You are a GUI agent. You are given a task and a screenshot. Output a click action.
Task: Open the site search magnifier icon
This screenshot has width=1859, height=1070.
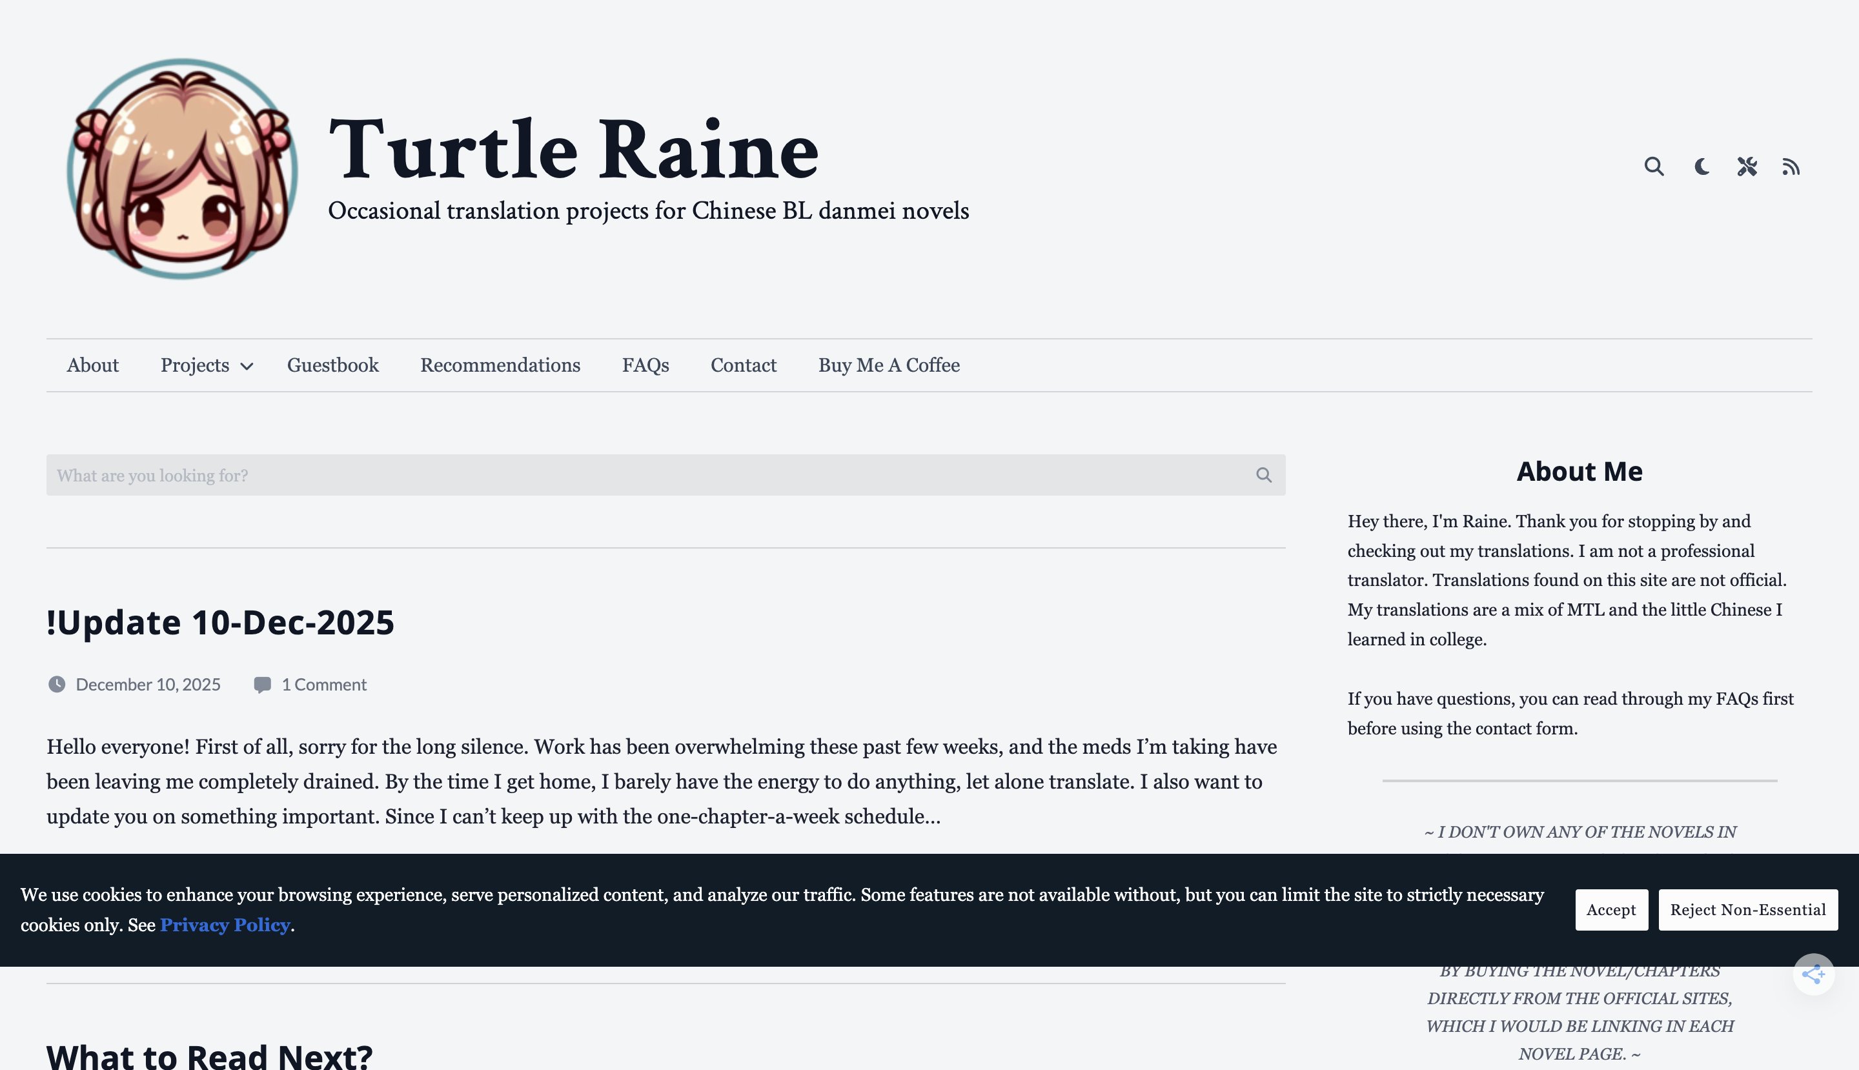(1654, 166)
